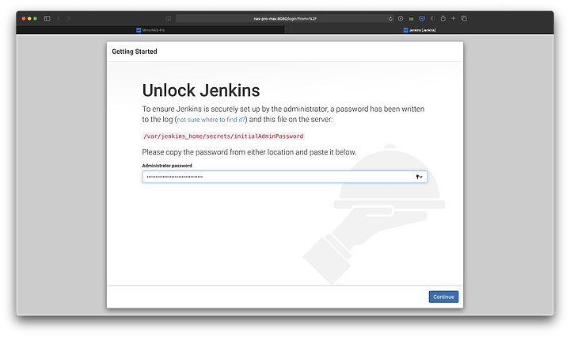
Task: Open the Bitwarden shield extension
Action: 422,18
